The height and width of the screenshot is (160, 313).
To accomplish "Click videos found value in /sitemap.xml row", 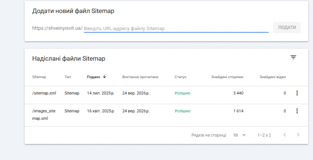I will coord(284,93).
